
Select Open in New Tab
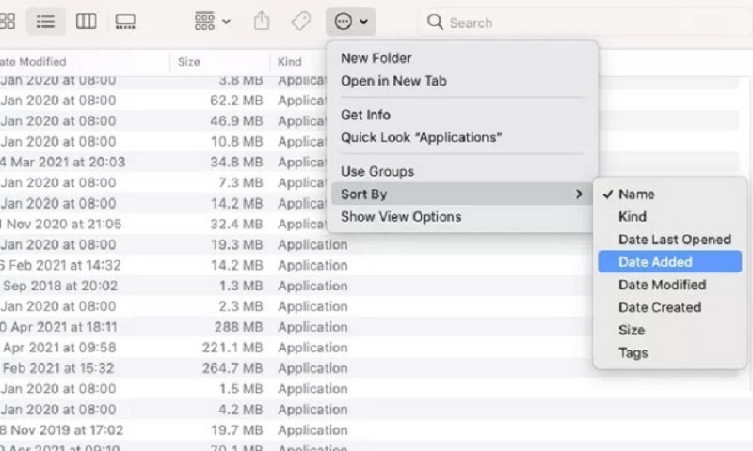[x=393, y=81]
